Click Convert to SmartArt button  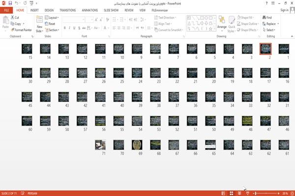click(x=169, y=30)
